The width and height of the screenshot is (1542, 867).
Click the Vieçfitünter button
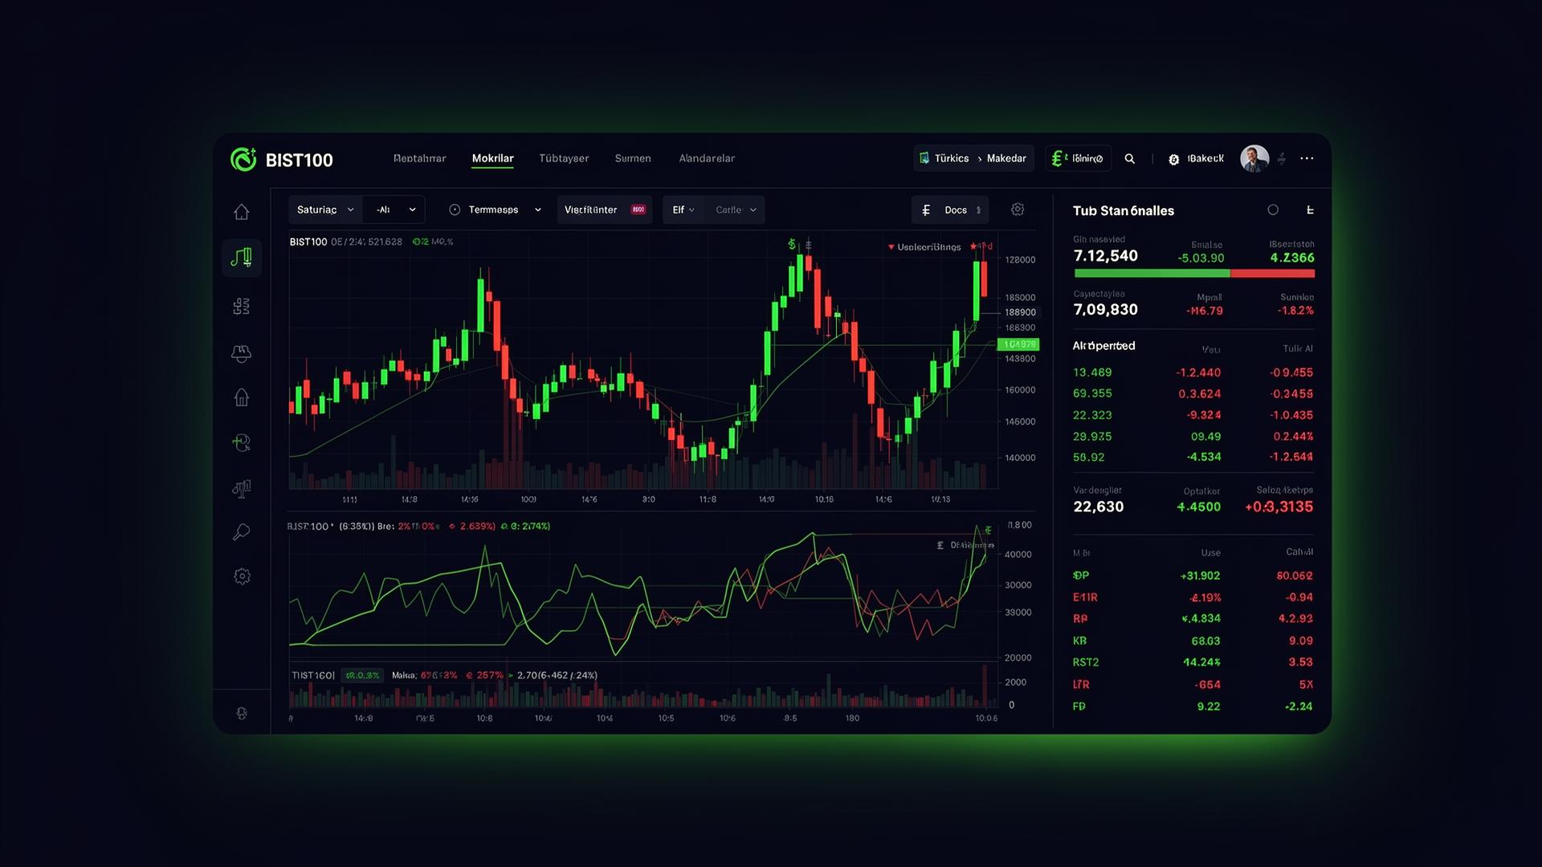(605, 210)
